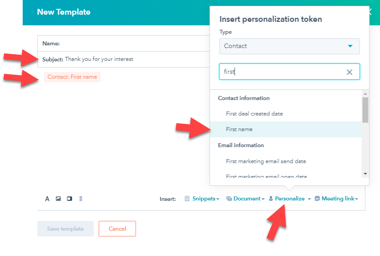The height and width of the screenshot is (256, 380).
Task: Select the First name token
Action: [x=239, y=129]
